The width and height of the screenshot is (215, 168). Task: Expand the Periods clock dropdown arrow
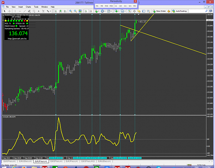[105, 11]
